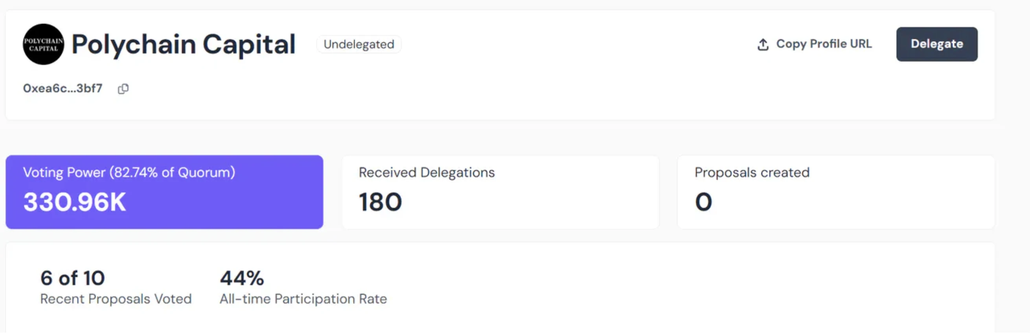Click the 0 proposals created value
Image resolution: width=1030 pixels, height=333 pixels.
[x=703, y=202]
